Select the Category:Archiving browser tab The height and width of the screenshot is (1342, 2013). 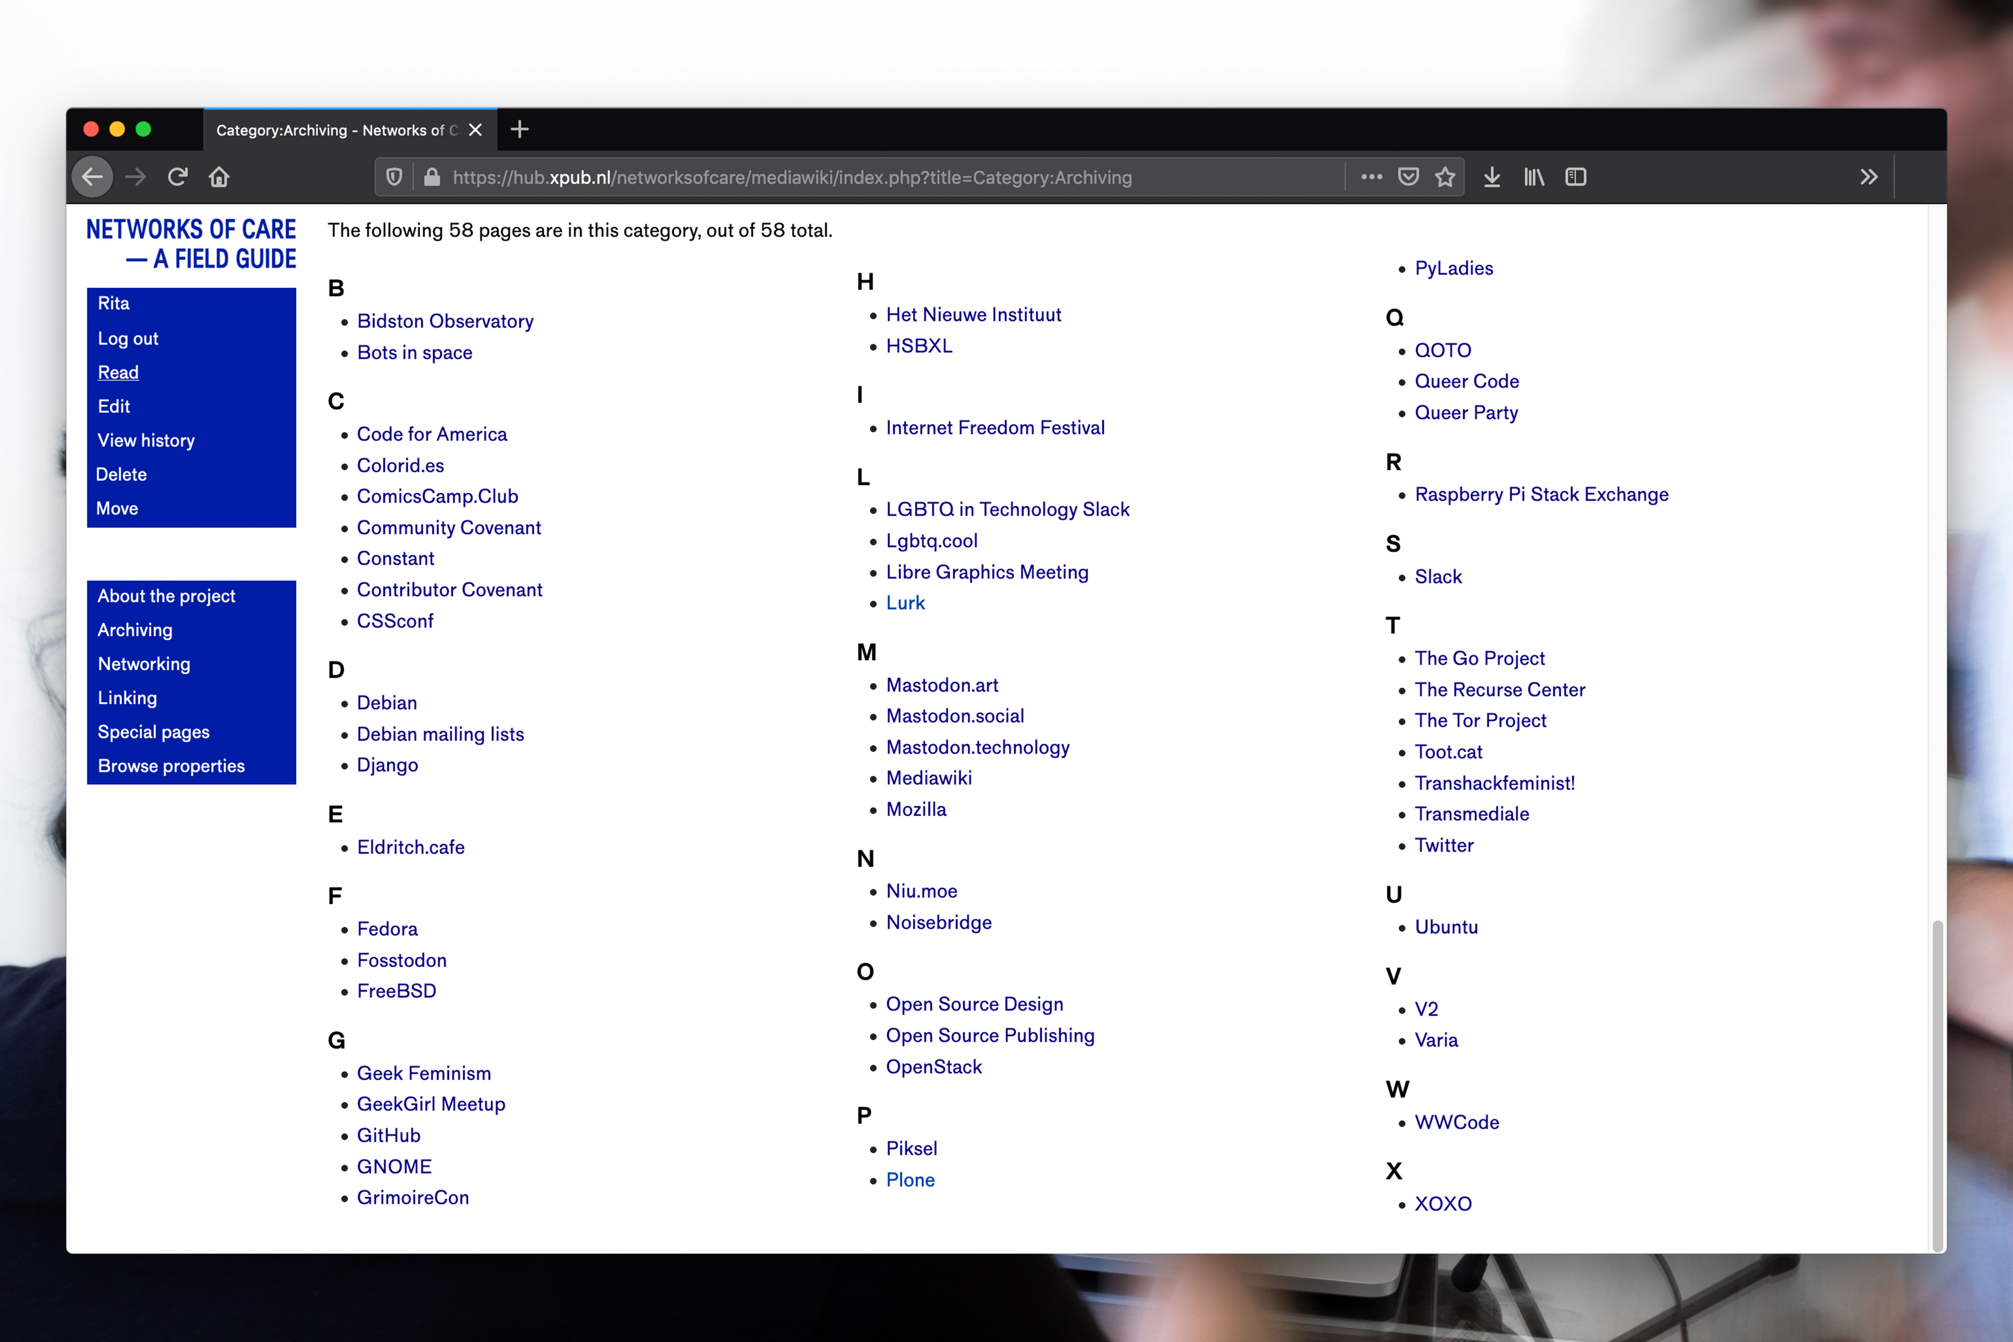(350, 130)
